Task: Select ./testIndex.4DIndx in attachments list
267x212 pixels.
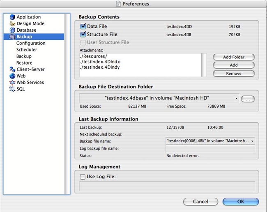Action: pos(97,61)
